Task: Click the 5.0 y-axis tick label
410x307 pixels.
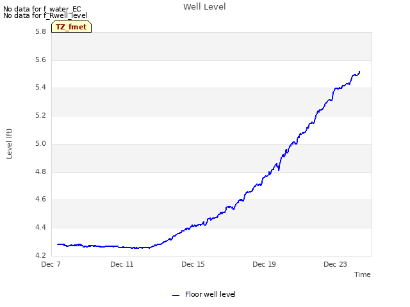Action: pyautogui.click(x=40, y=143)
